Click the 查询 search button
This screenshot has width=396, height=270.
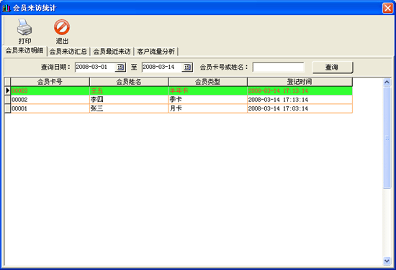[333, 67]
